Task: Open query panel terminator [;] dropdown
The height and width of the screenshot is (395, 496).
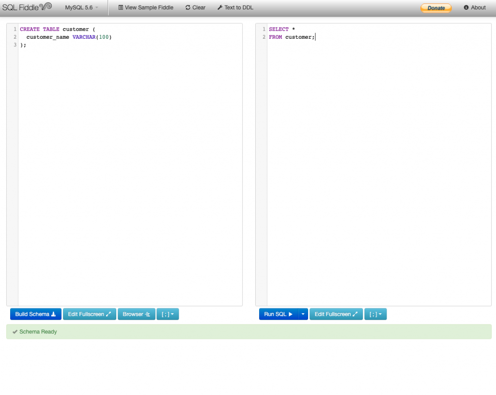Action: pyautogui.click(x=375, y=314)
